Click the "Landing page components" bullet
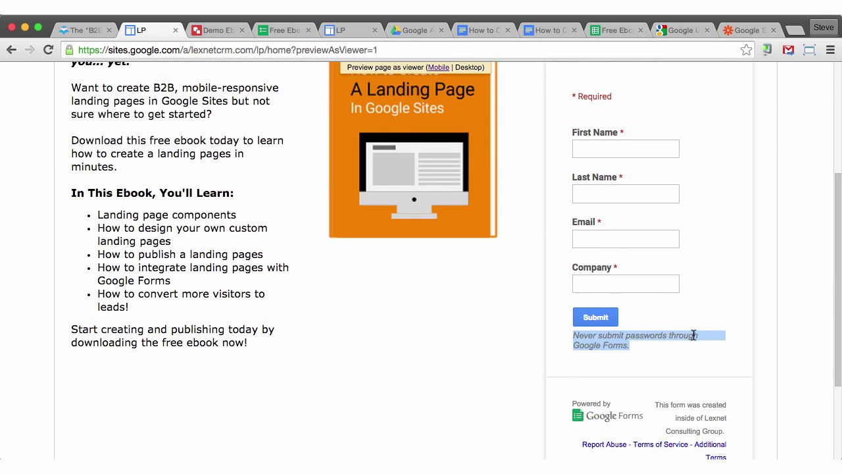The height and width of the screenshot is (474, 842). pyautogui.click(x=166, y=215)
